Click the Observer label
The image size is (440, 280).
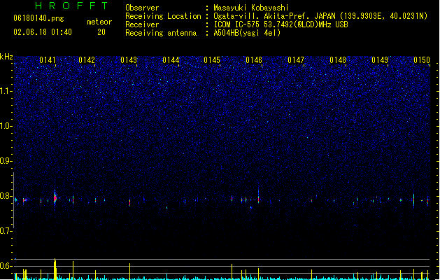[x=142, y=8]
